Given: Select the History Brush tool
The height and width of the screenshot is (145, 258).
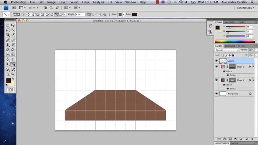Looking at the screenshot, I should click(x=13, y=45).
